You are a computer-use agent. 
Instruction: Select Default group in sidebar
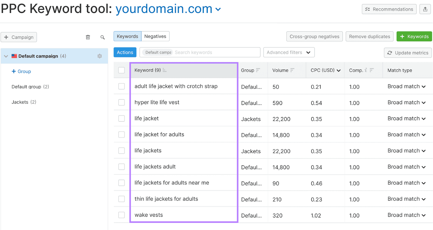click(30, 87)
